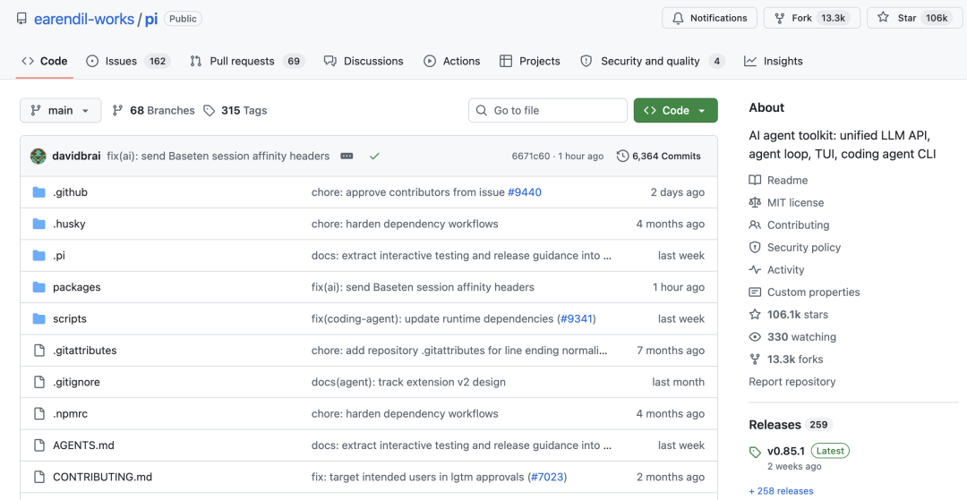Viewport: 967px width, 500px height.
Task: Open the .npmrc file
Action: pos(71,414)
